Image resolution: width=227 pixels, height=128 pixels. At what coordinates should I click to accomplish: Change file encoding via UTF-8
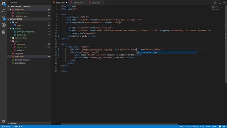[202, 127]
